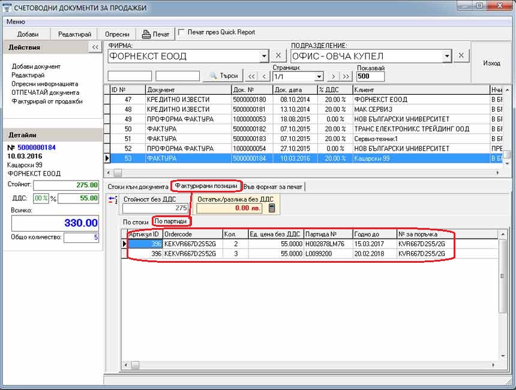The height and width of the screenshot is (390, 516).
Task: Open the ПОДРАЗДЕЛЕНИЕ dropdown
Action: 446,56
